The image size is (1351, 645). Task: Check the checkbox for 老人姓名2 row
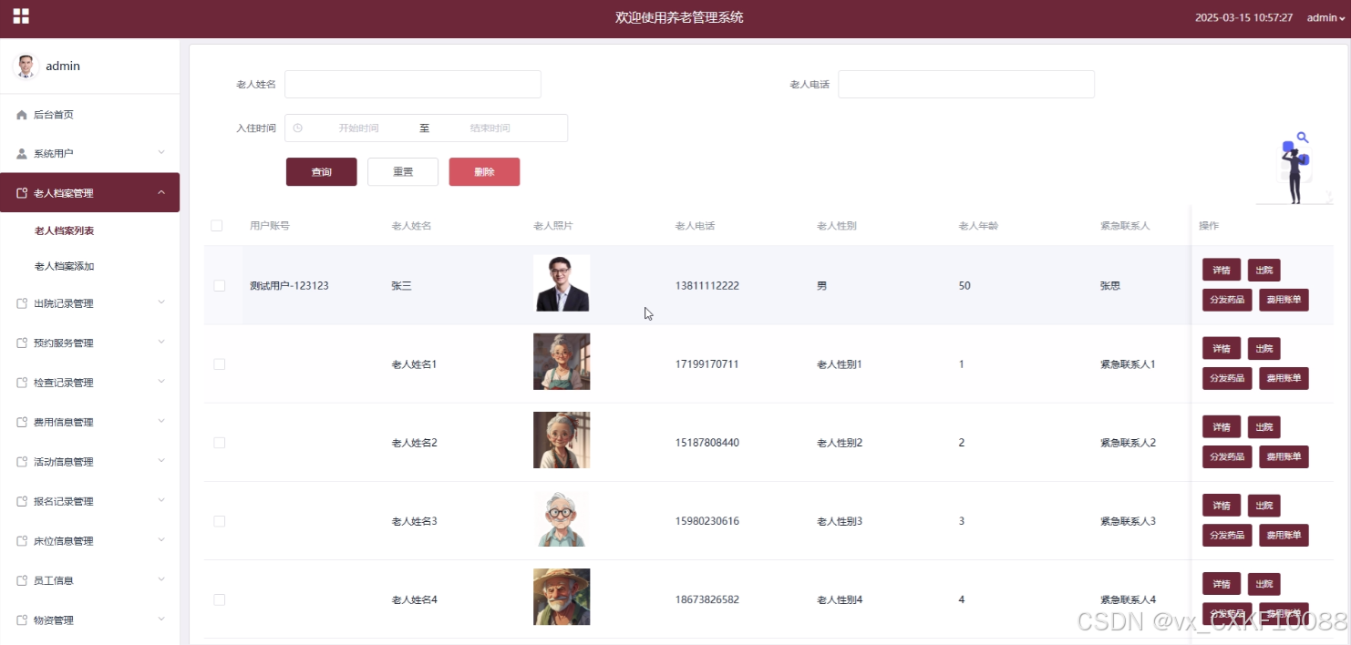219,443
